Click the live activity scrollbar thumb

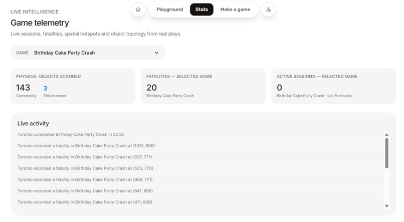(x=387, y=153)
